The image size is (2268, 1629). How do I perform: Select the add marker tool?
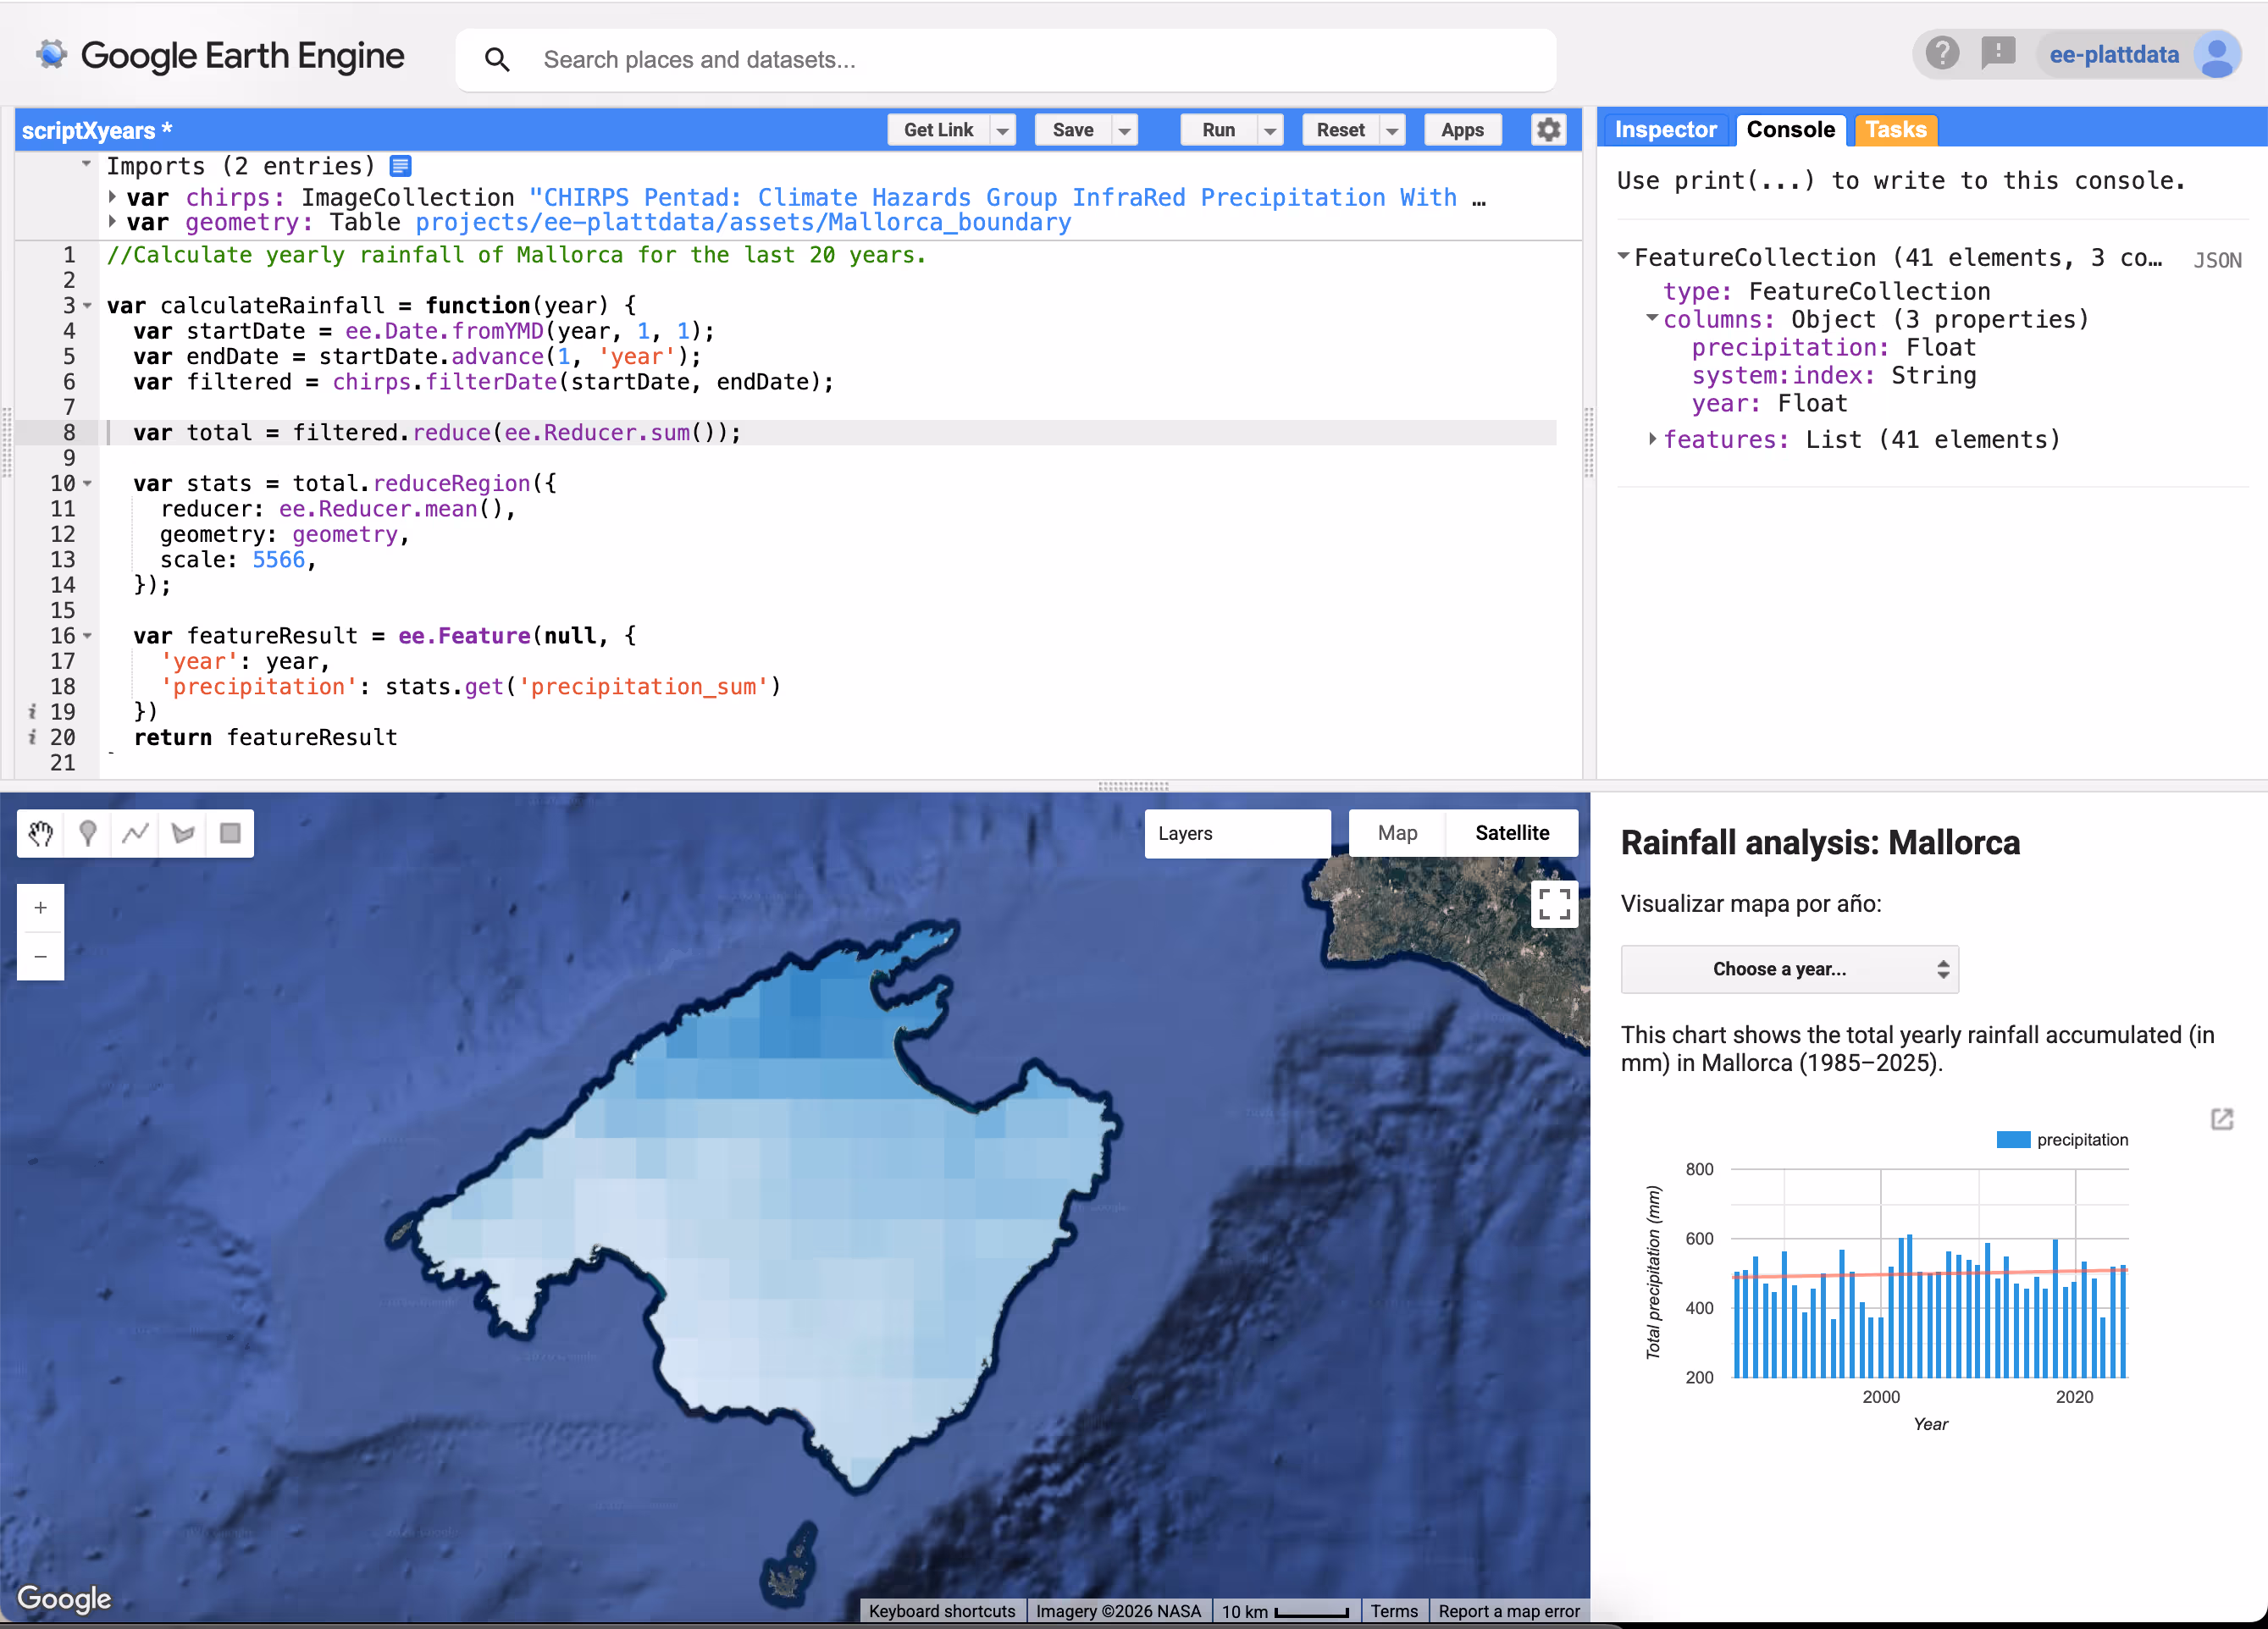click(88, 833)
